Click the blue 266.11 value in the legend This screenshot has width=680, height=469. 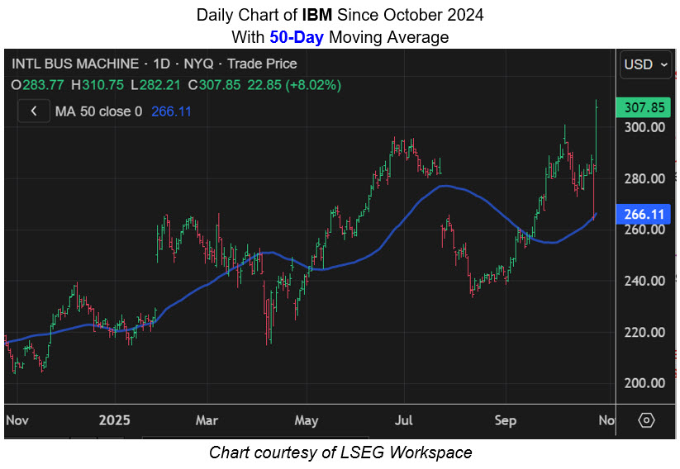171,111
